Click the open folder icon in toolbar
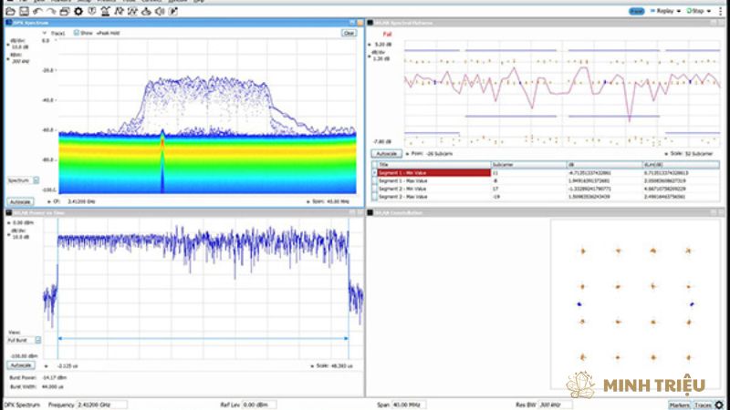This screenshot has width=730, height=410. [9, 11]
